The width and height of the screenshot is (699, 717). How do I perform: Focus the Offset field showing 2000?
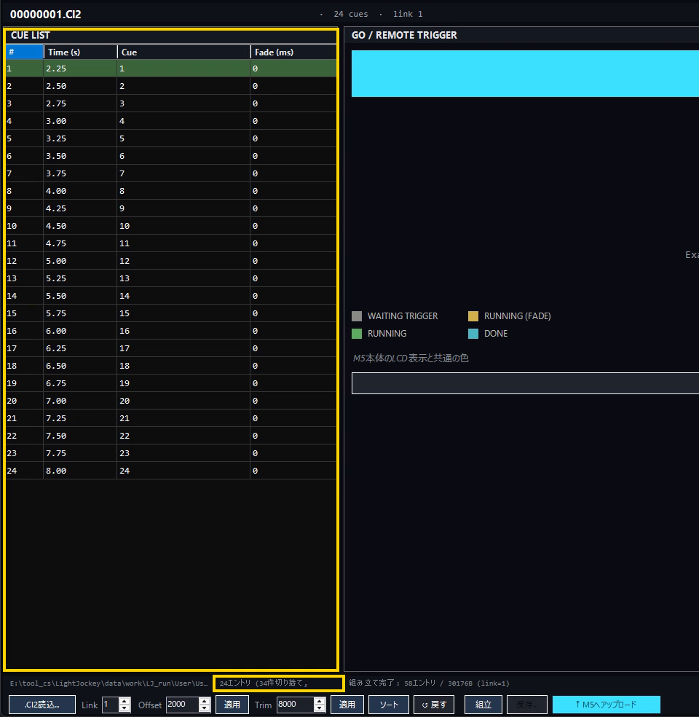(x=183, y=704)
